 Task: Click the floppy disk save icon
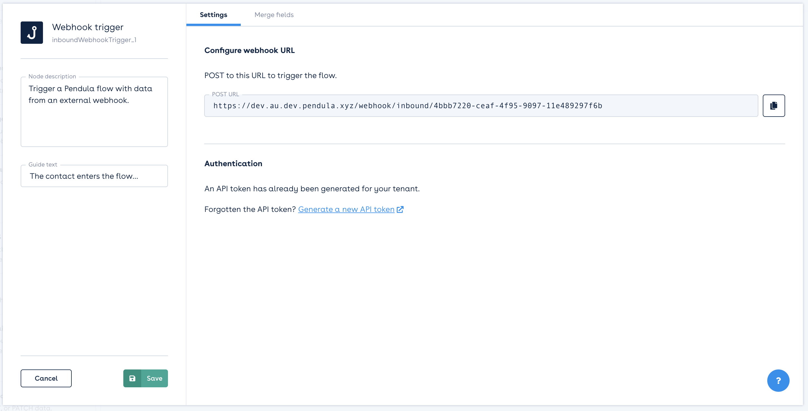[x=132, y=378]
